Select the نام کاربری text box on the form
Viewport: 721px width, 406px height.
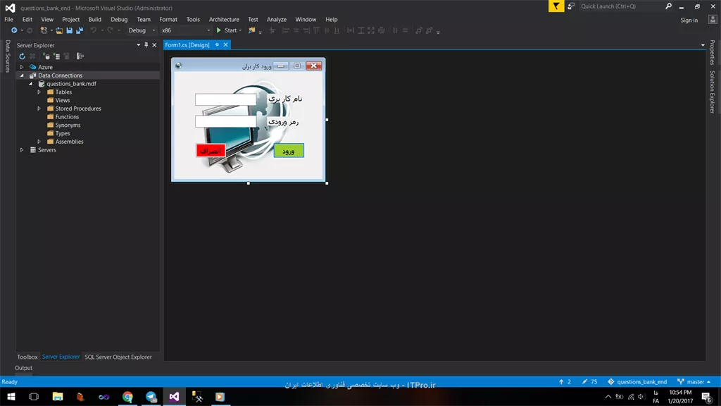pyautogui.click(x=226, y=99)
